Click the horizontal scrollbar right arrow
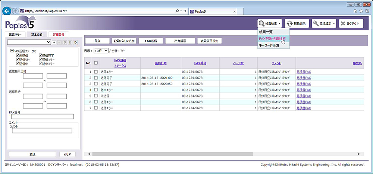The image size is (373, 174). [x=358, y=154]
